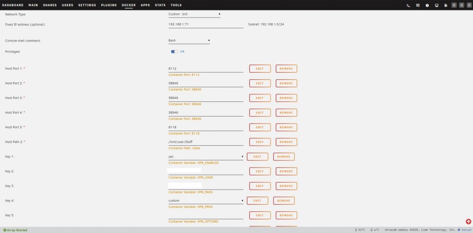Image resolution: width=473 pixels, height=233 pixels.
Task: Edit Host Port 1 entry
Action: pyautogui.click(x=260, y=68)
